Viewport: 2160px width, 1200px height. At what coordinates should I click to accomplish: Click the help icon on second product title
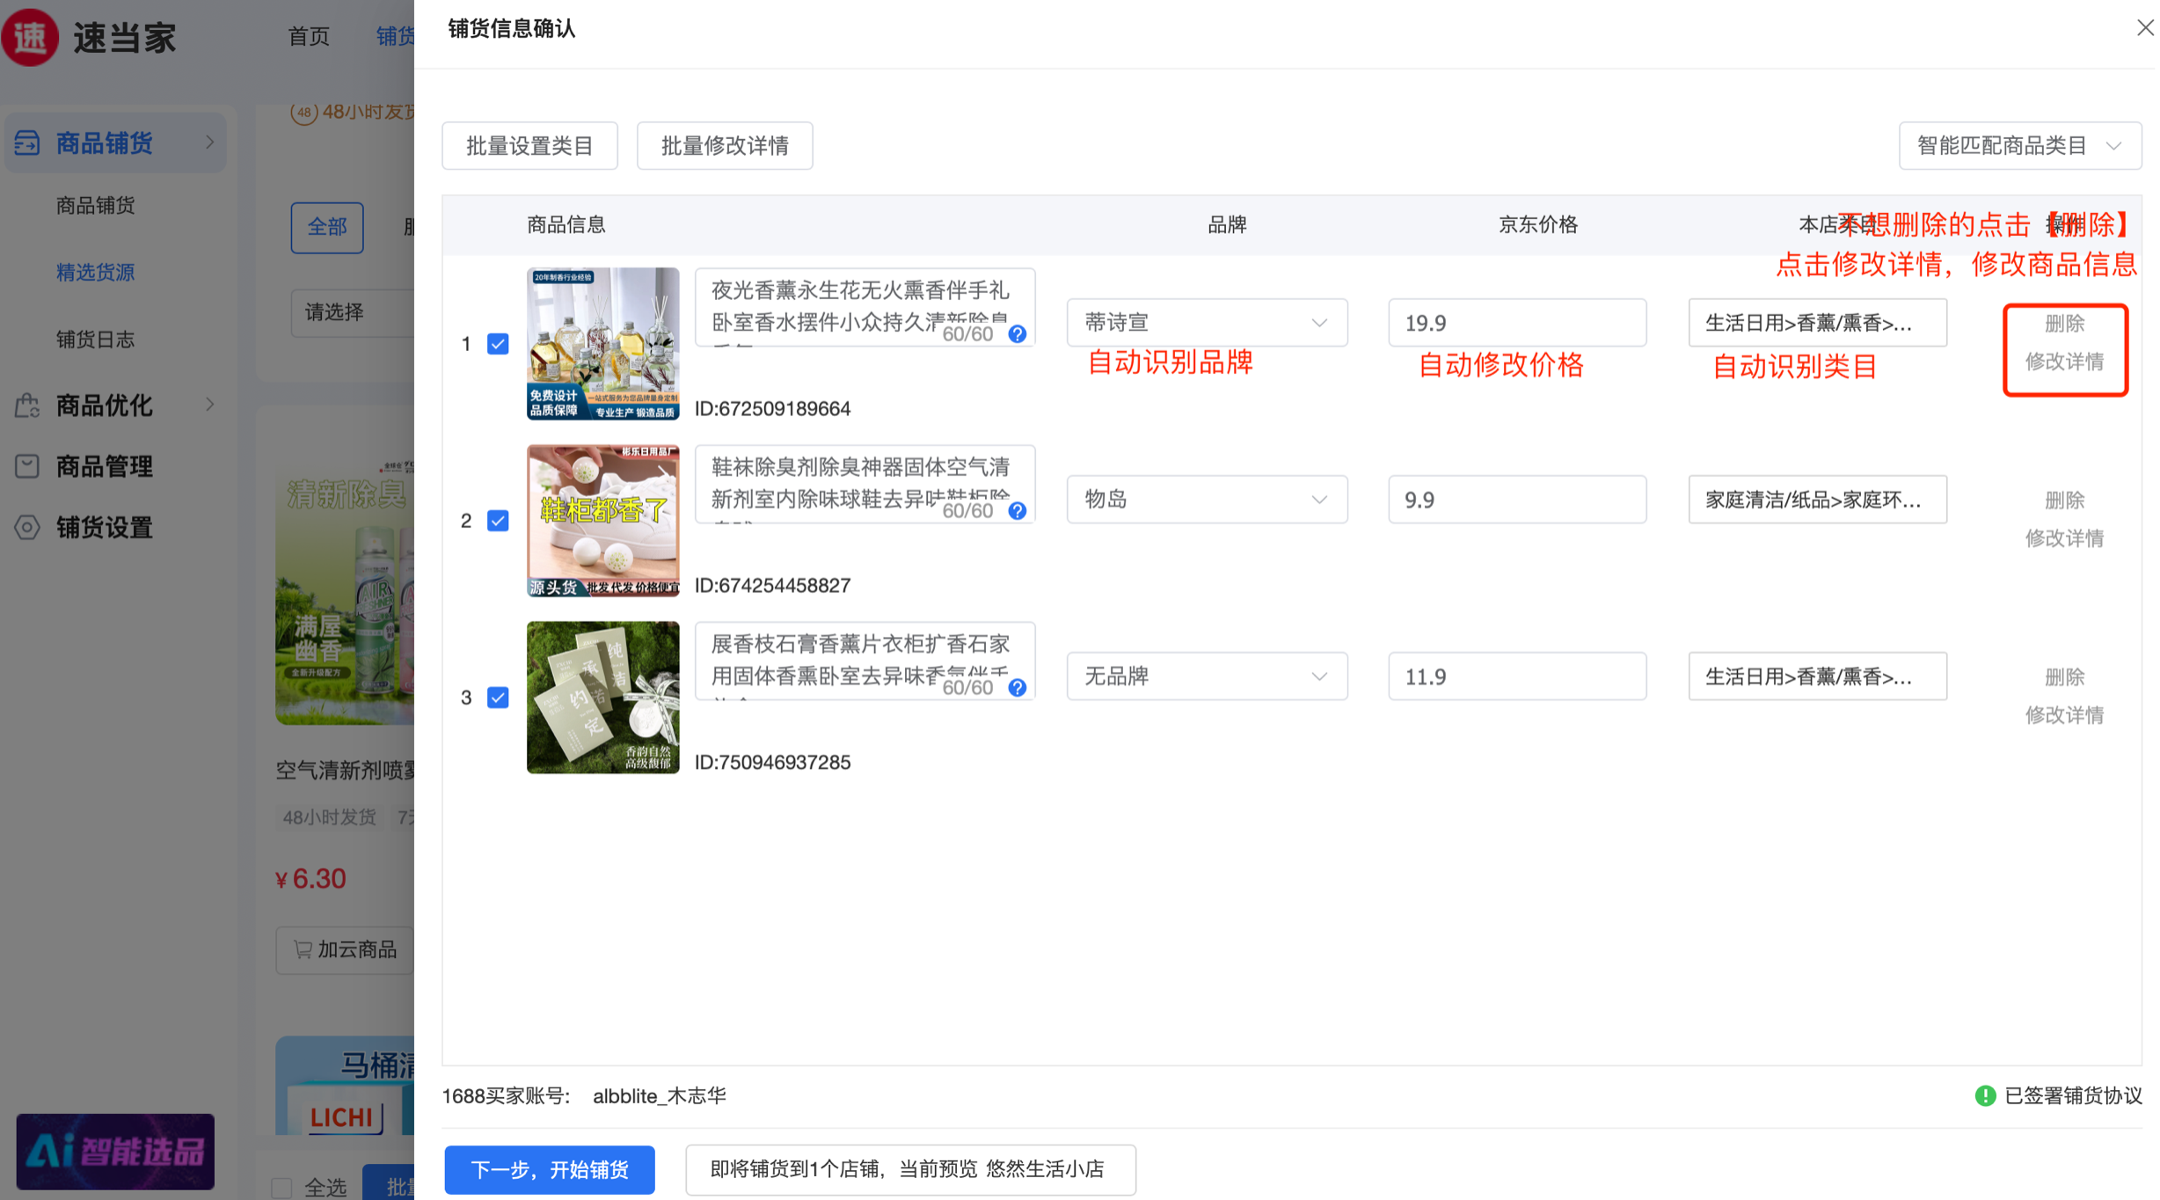coord(1018,511)
